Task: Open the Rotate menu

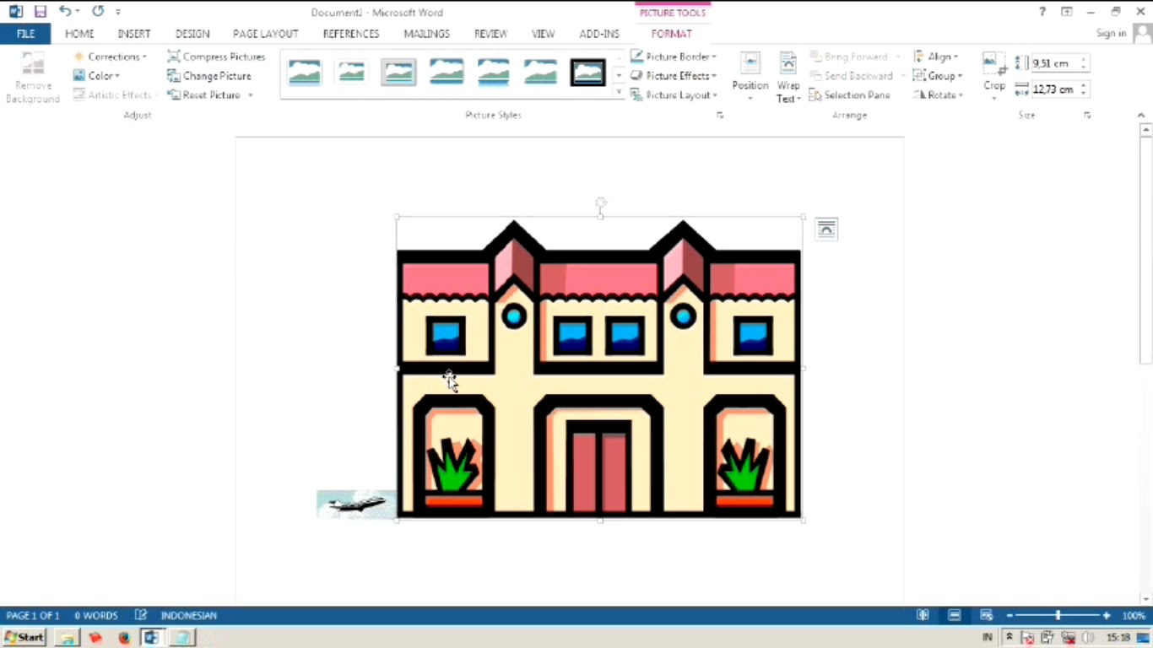Action: [x=937, y=94]
